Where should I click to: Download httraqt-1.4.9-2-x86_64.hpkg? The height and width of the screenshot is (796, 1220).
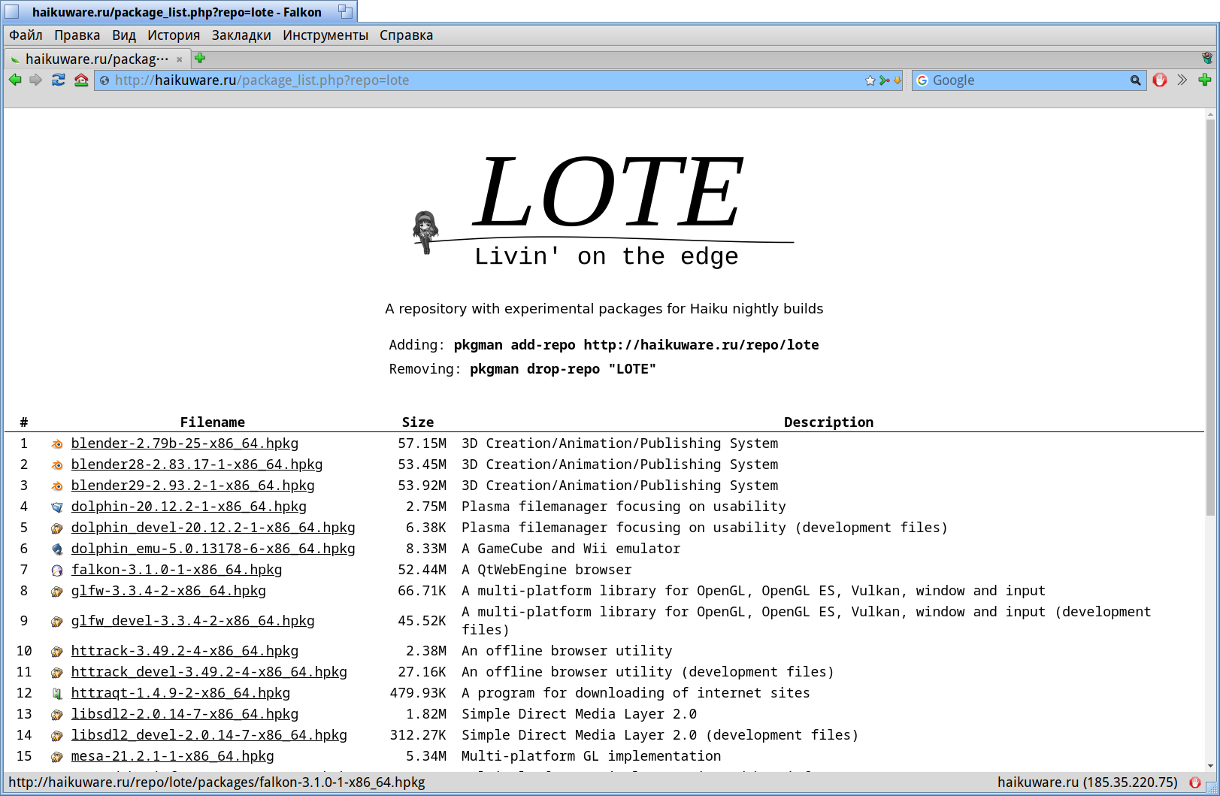pos(180,693)
